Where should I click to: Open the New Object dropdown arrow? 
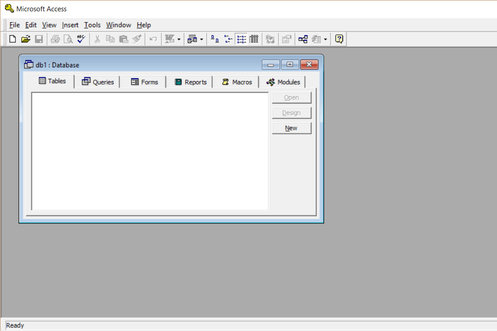(325, 39)
